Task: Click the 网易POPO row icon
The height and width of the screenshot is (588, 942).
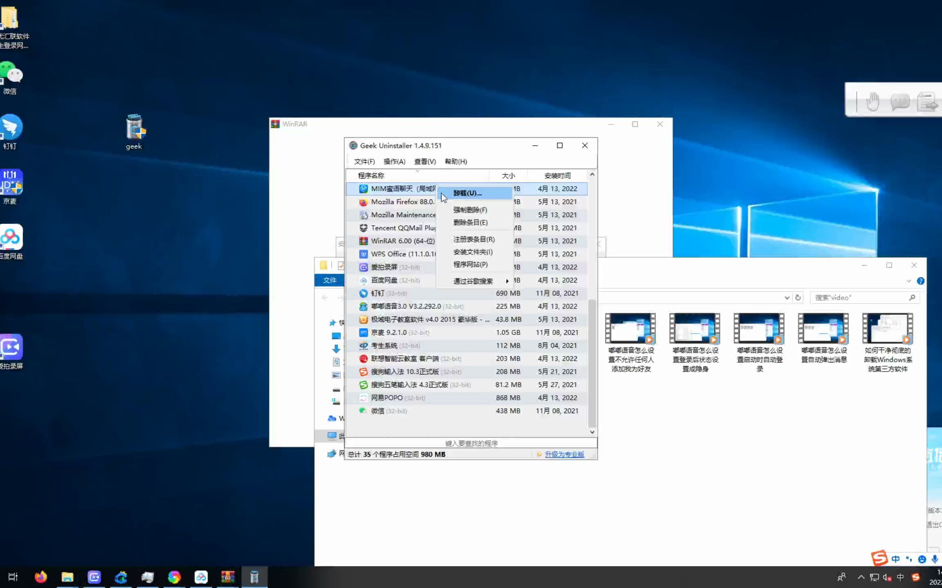Action: (x=363, y=398)
